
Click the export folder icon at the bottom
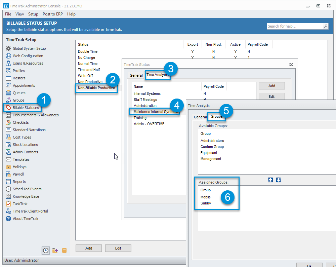[x=55, y=250]
